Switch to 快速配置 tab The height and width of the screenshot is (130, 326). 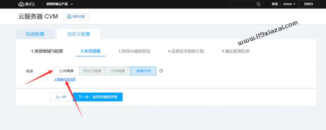[35, 34]
